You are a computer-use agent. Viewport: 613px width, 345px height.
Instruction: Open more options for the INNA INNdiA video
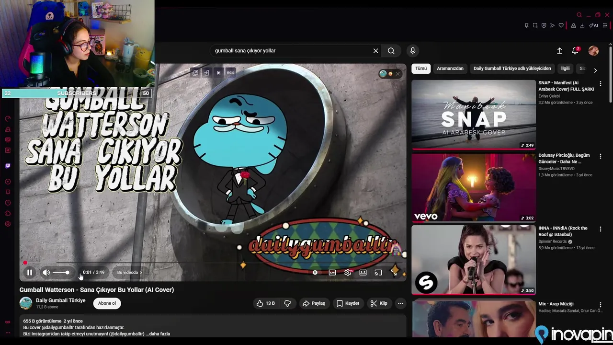click(600, 229)
